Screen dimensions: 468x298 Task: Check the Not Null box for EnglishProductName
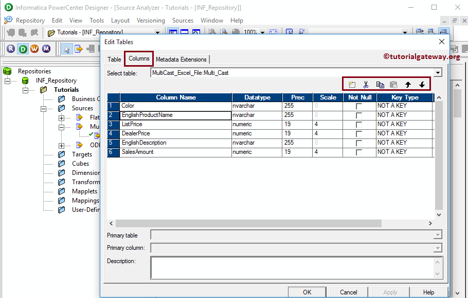[358, 115]
